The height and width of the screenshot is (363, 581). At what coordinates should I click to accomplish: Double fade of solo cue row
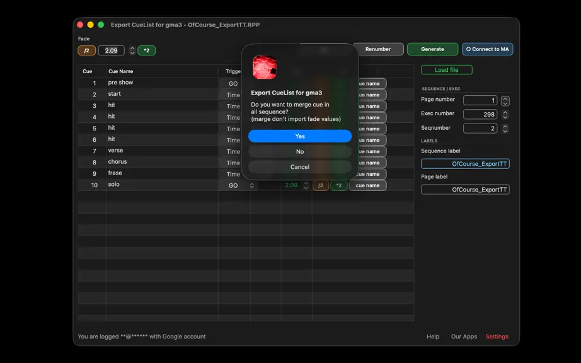coord(338,185)
